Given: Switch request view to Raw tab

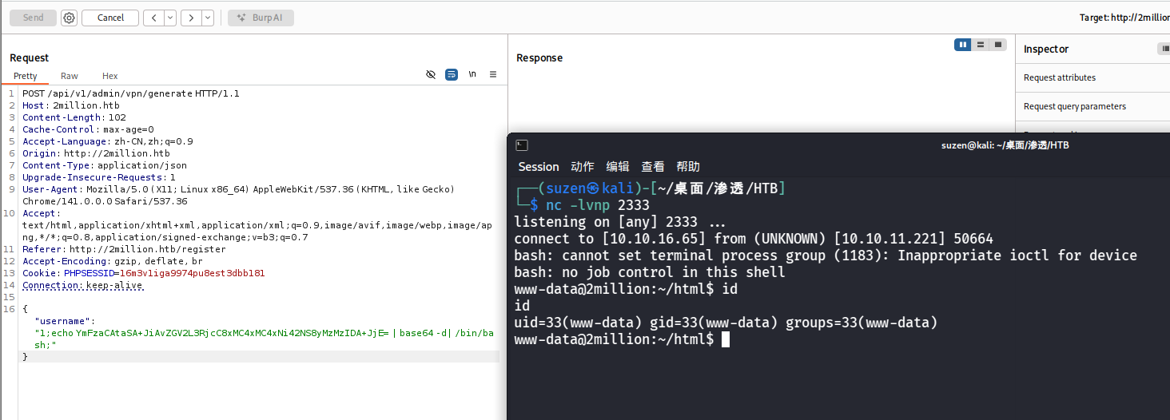Looking at the screenshot, I should pos(70,76).
